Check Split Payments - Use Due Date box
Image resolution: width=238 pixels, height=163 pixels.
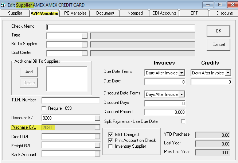pyautogui.click(x=183, y=121)
